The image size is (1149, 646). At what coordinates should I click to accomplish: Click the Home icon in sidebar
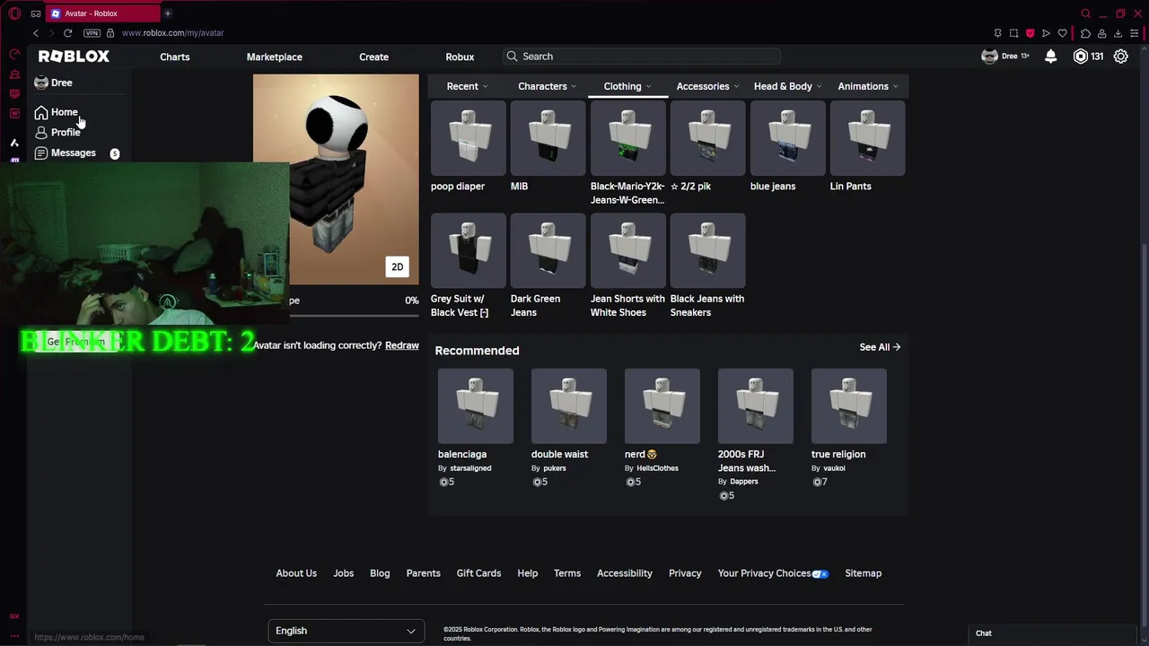[x=41, y=113]
